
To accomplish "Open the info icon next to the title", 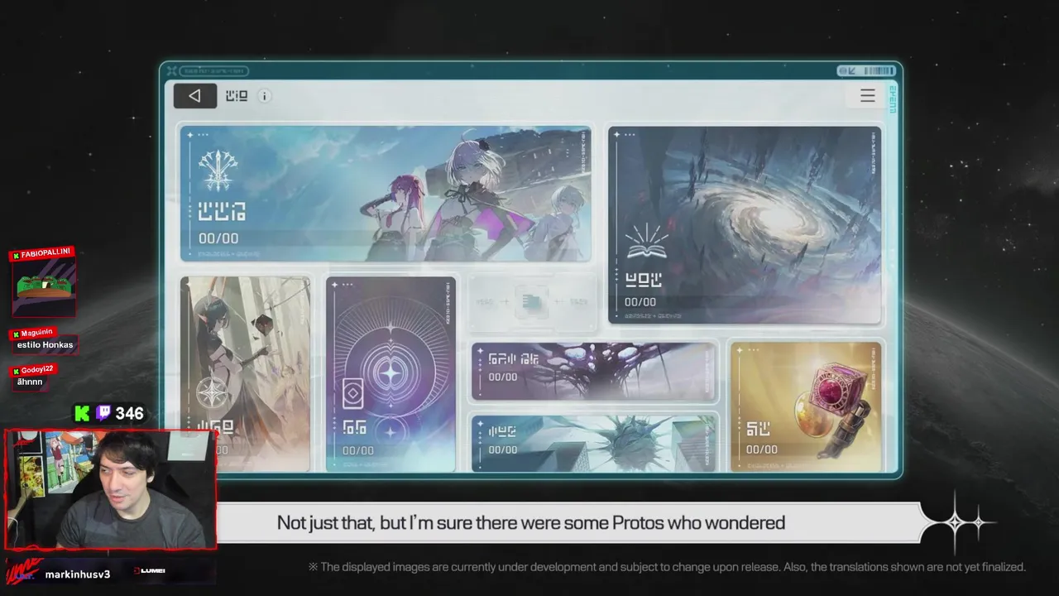I will (x=264, y=96).
